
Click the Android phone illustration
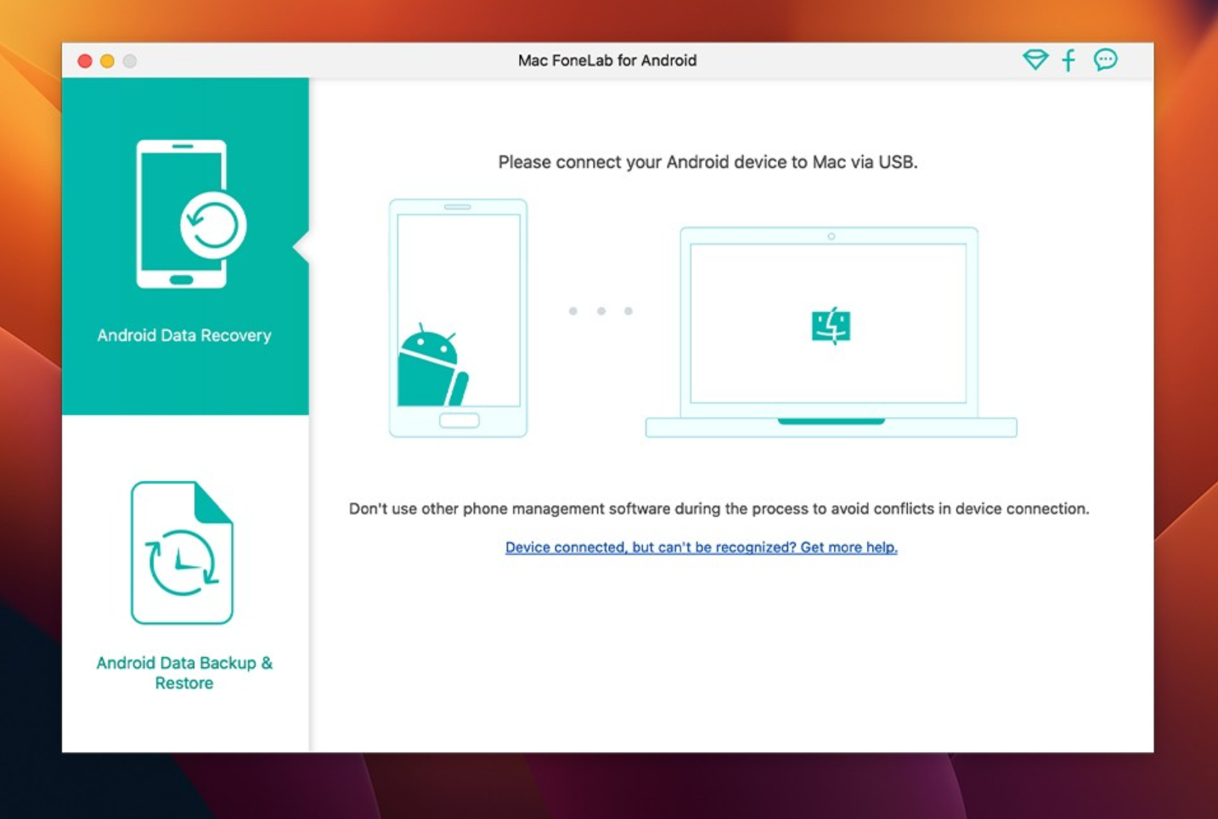pyautogui.click(x=458, y=318)
